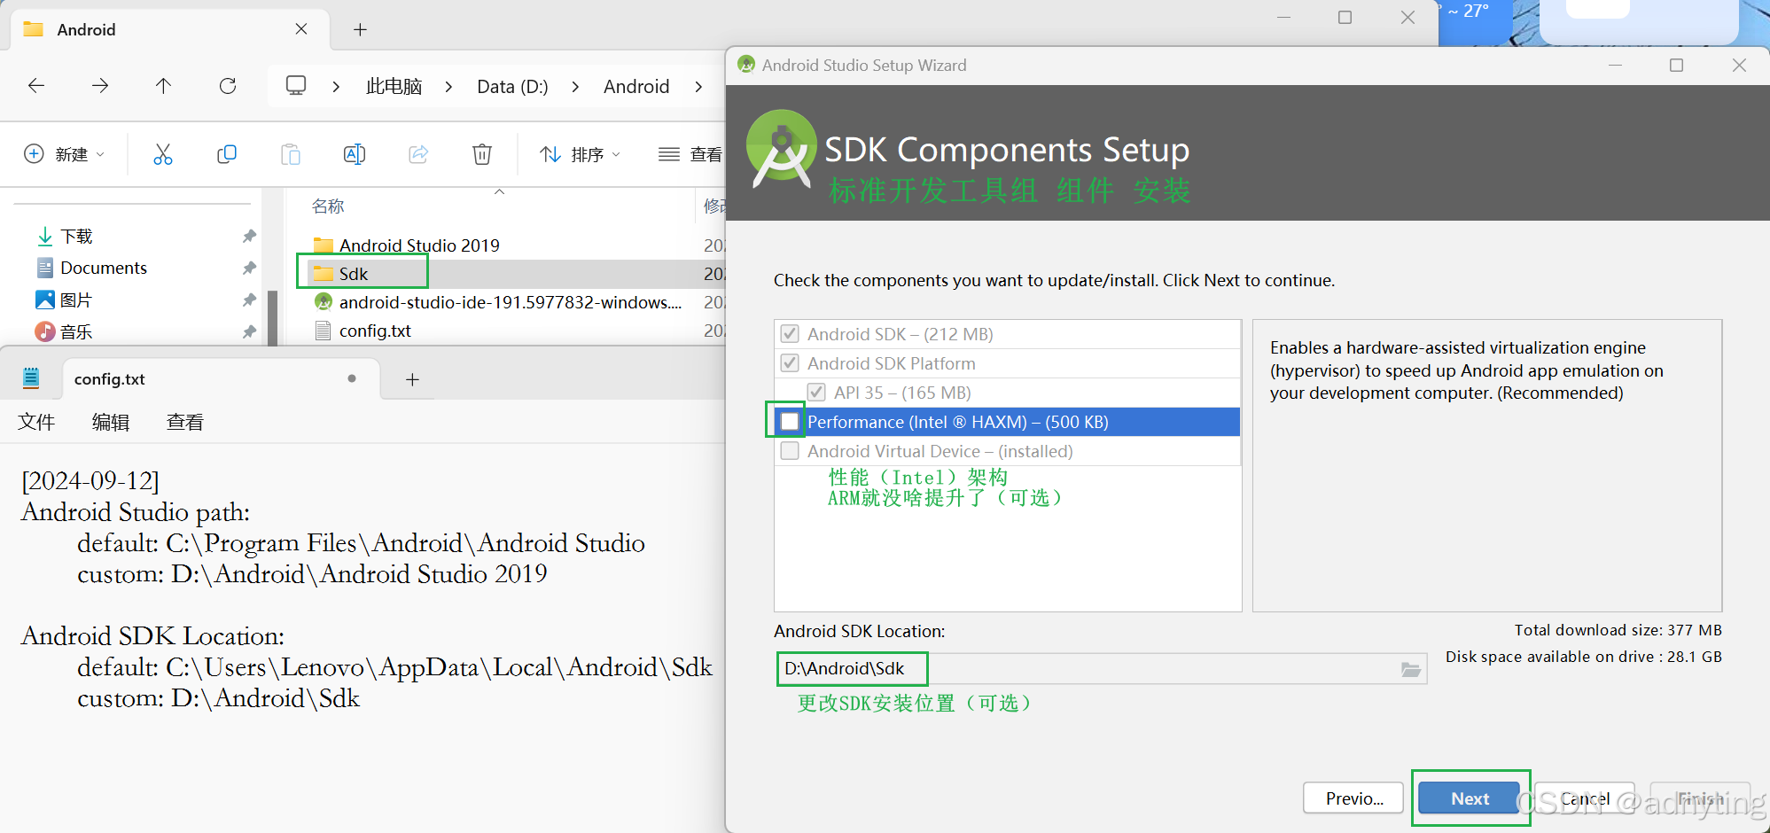
Task: Click the Share icon in Explorer toolbar
Action: [418, 154]
